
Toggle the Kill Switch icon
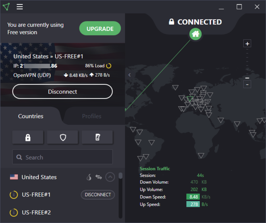[97, 137]
